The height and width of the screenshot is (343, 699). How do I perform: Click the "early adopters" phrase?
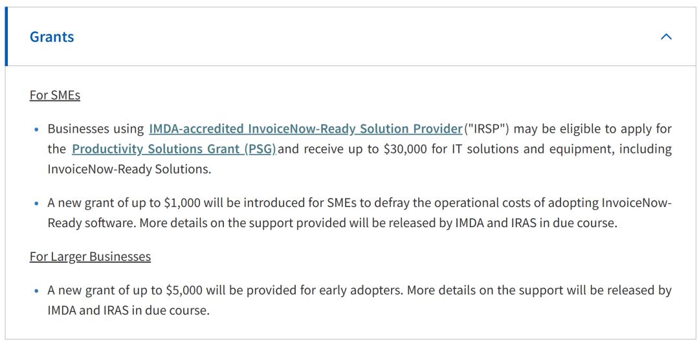coord(362,291)
